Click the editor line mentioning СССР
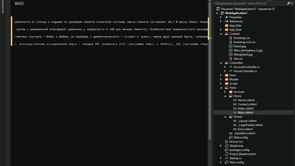The width and height of the screenshot is (295, 166). pos(111,44)
